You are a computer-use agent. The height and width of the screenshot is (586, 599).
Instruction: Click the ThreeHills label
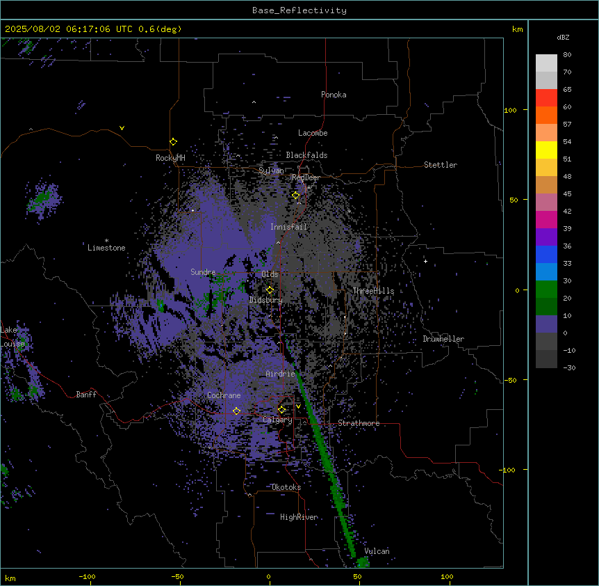(x=373, y=291)
